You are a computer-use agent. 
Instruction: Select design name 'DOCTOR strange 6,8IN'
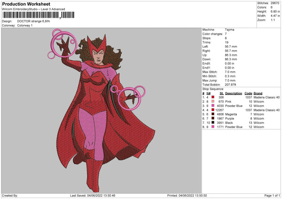33,21
